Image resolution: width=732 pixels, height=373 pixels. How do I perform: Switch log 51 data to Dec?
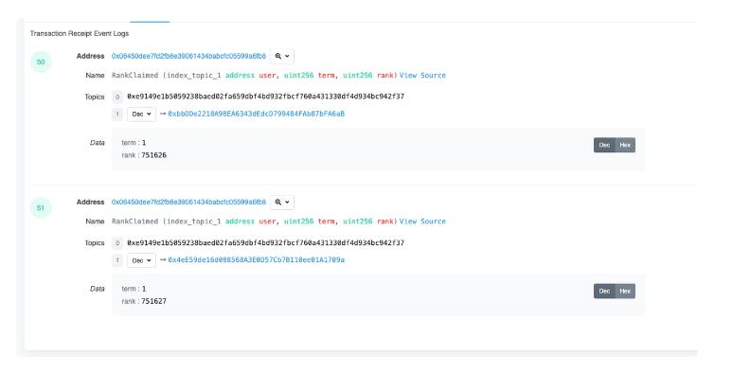tap(604, 292)
